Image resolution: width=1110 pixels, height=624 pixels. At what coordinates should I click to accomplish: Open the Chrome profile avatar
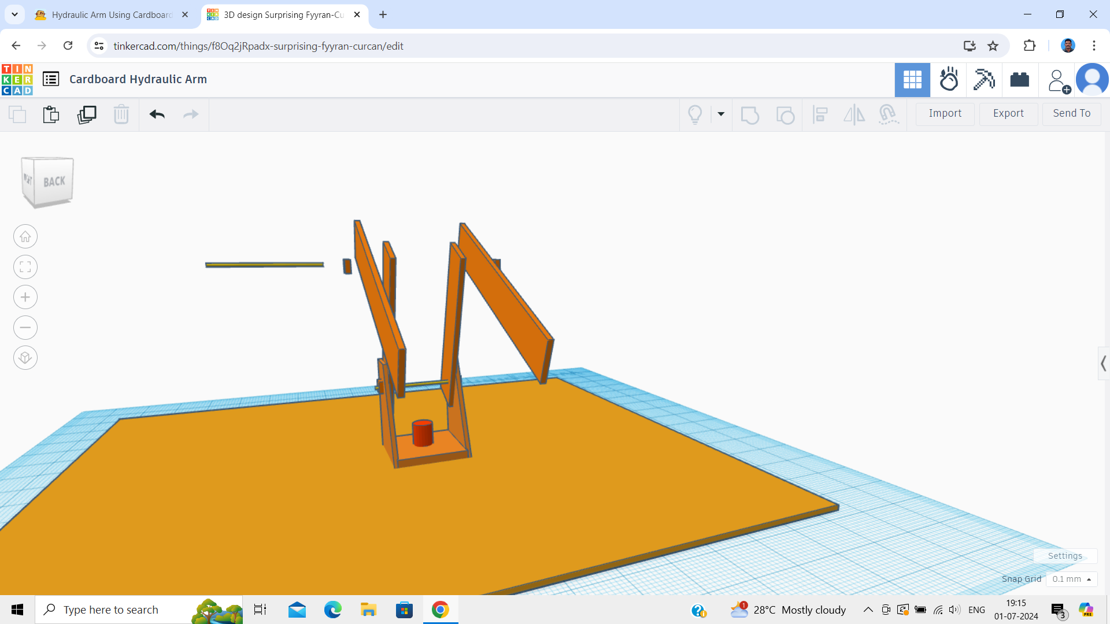click(1068, 46)
